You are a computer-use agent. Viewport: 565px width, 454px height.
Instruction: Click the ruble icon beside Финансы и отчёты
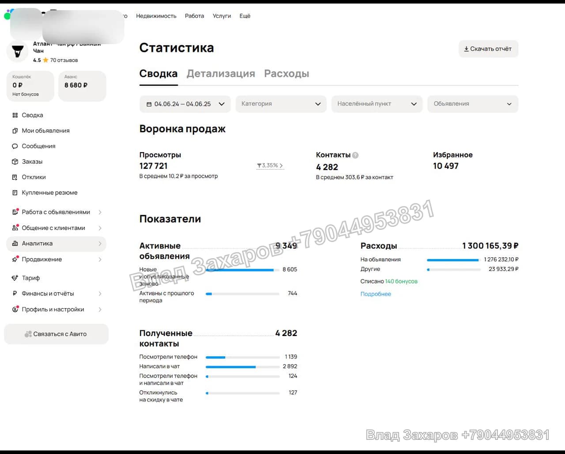(15, 294)
